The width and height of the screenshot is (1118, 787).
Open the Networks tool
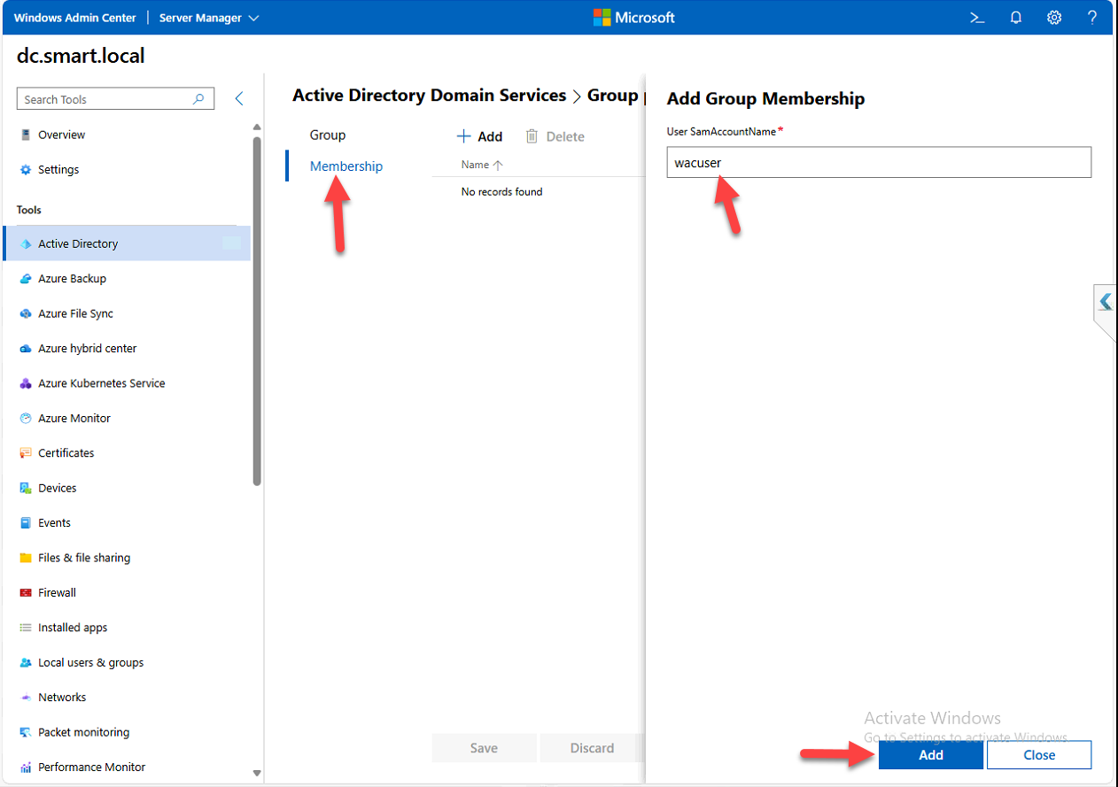pos(127,697)
